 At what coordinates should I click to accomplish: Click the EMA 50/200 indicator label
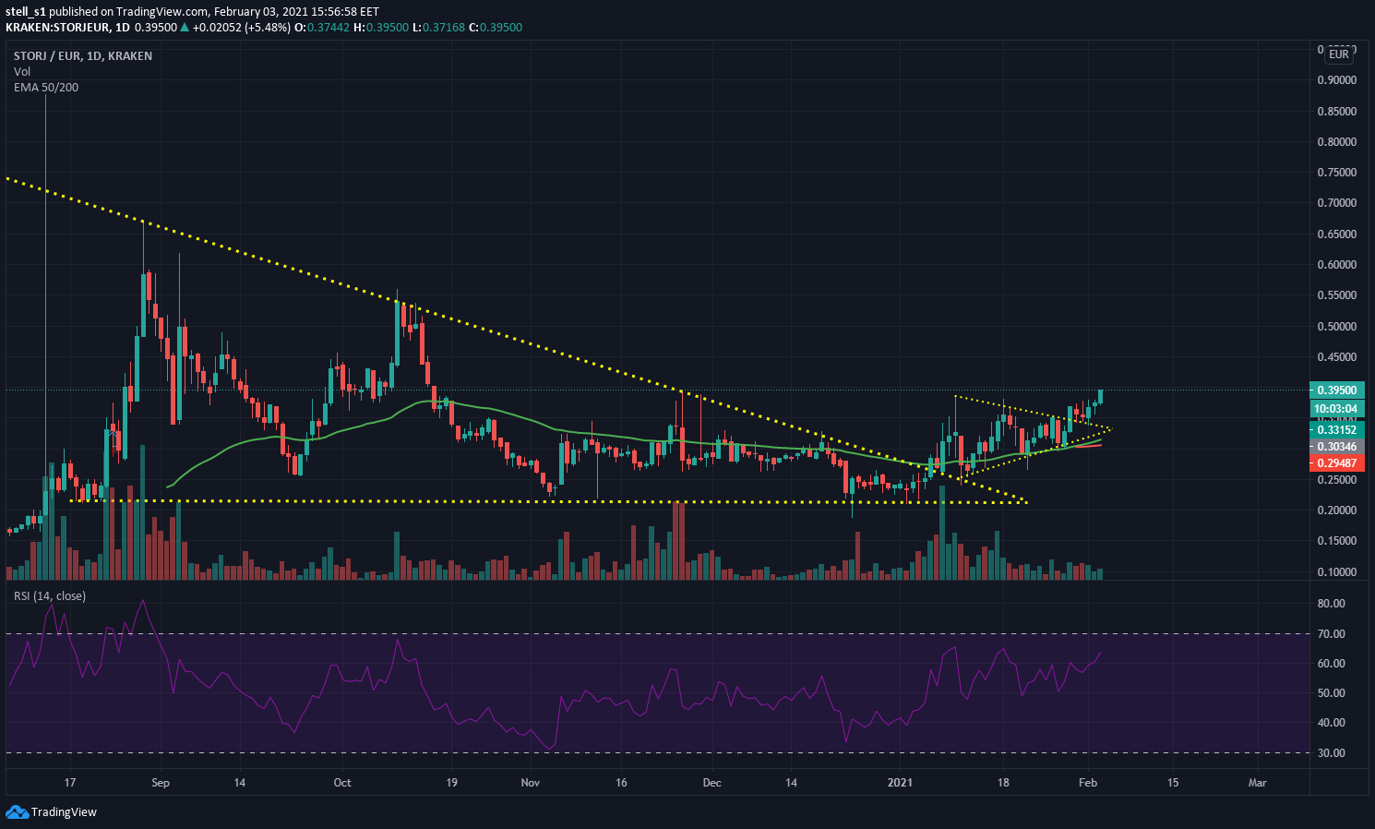pos(46,88)
